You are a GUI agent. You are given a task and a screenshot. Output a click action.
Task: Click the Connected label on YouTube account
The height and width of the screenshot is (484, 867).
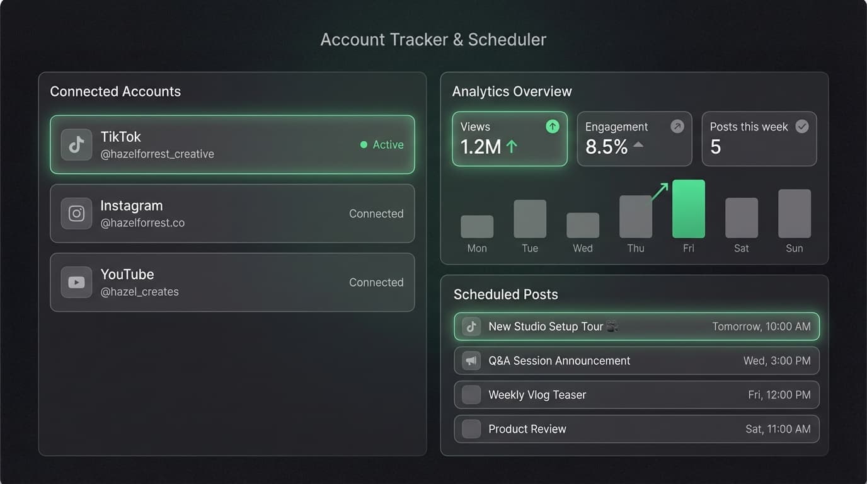click(376, 282)
